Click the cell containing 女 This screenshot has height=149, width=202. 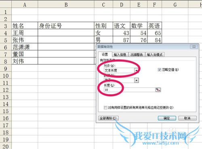(x=103, y=33)
